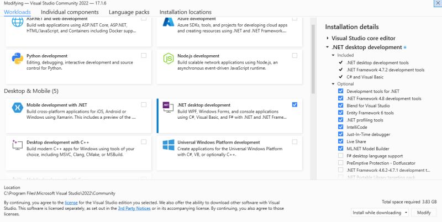This screenshot has height=222, width=442.
Task: Uncheck ML.NET Model Builder option
Action: [x=340, y=149]
